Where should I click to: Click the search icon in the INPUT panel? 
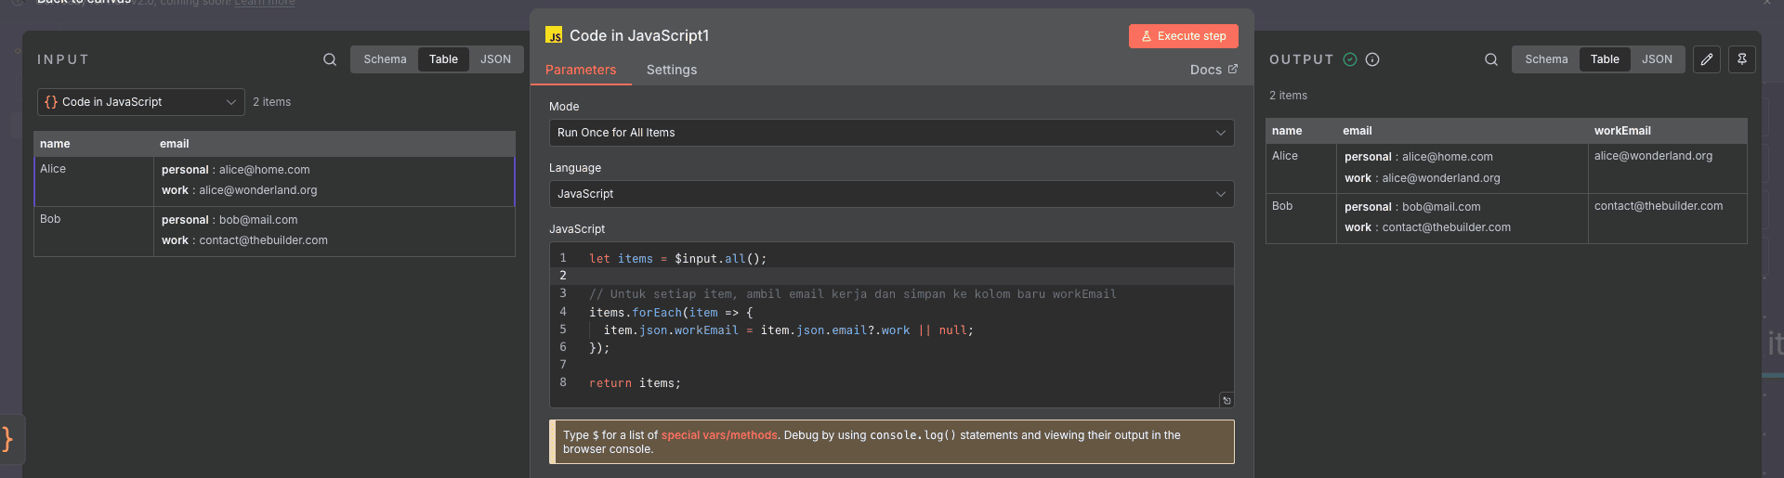coord(330,59)
